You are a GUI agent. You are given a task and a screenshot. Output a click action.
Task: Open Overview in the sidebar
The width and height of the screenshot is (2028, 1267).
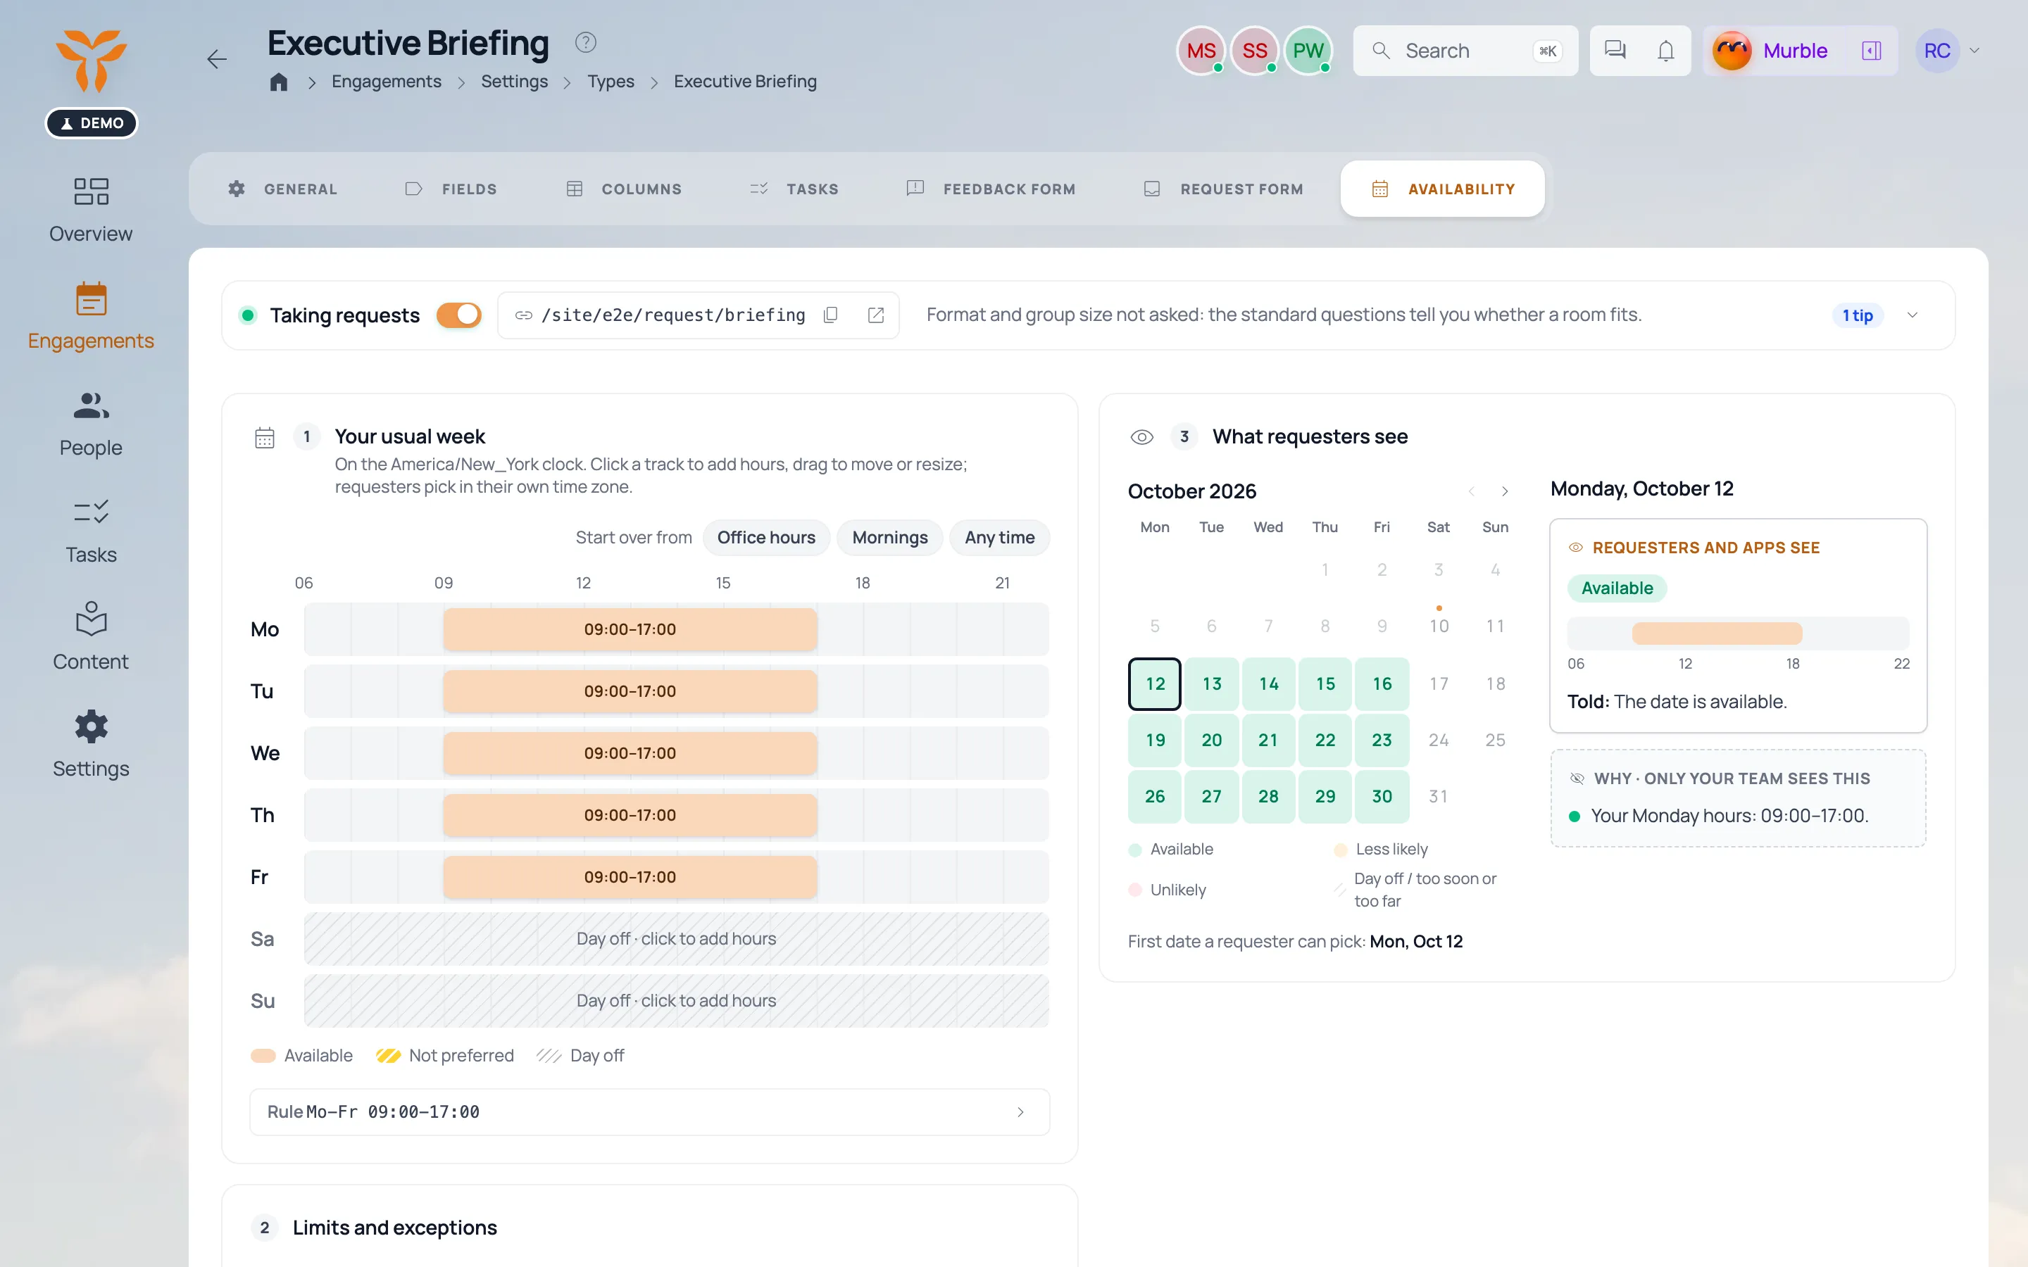pyautogui.click(x=91, y=210)
